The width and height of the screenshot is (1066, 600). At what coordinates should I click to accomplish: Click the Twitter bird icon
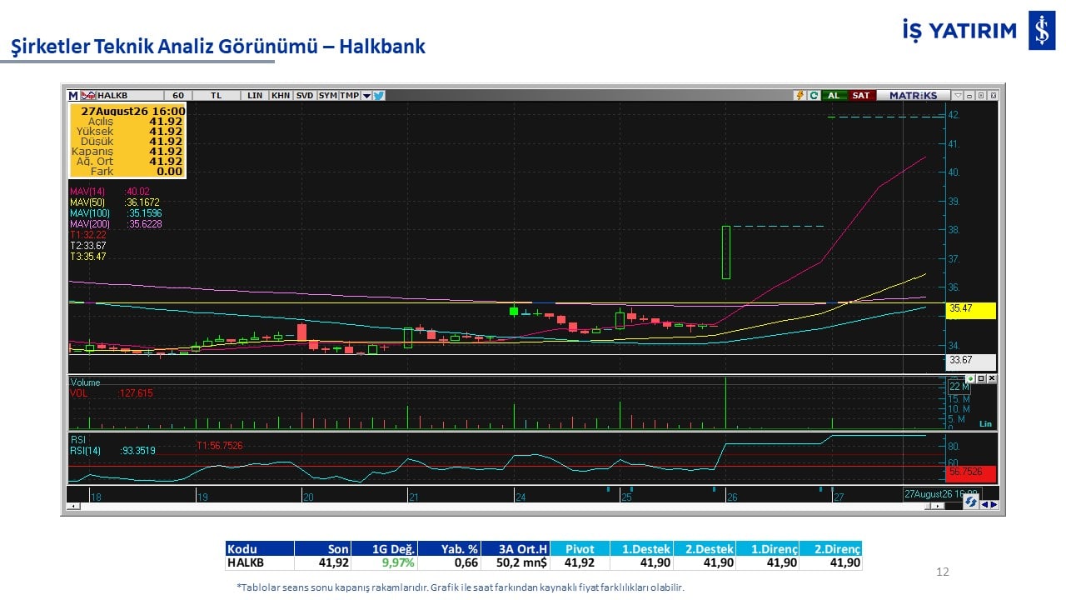(x=378, y=95)
